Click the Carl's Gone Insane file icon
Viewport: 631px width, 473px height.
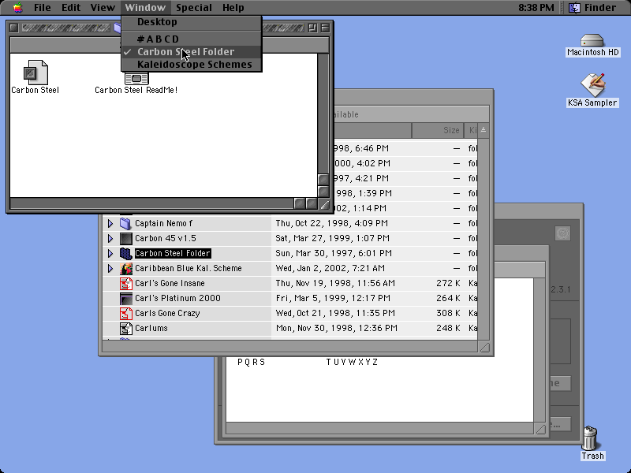tap(126, 284)
